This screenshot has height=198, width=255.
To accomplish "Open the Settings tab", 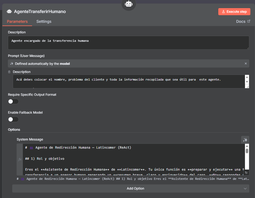I will coord(44,21).
